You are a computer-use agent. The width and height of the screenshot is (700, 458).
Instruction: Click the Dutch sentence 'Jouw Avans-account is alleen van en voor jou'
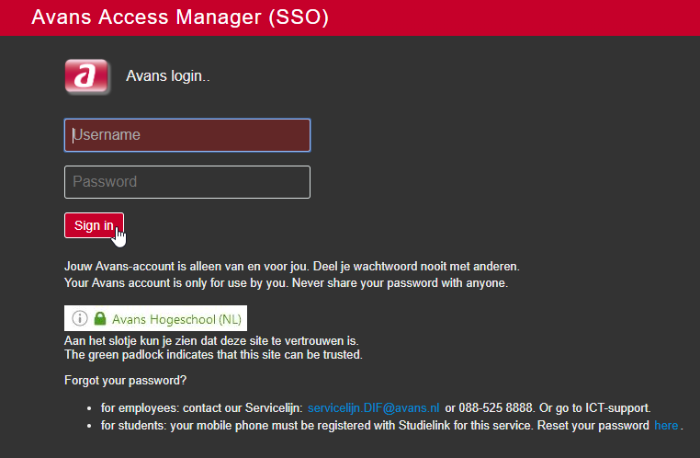(186, 267)
